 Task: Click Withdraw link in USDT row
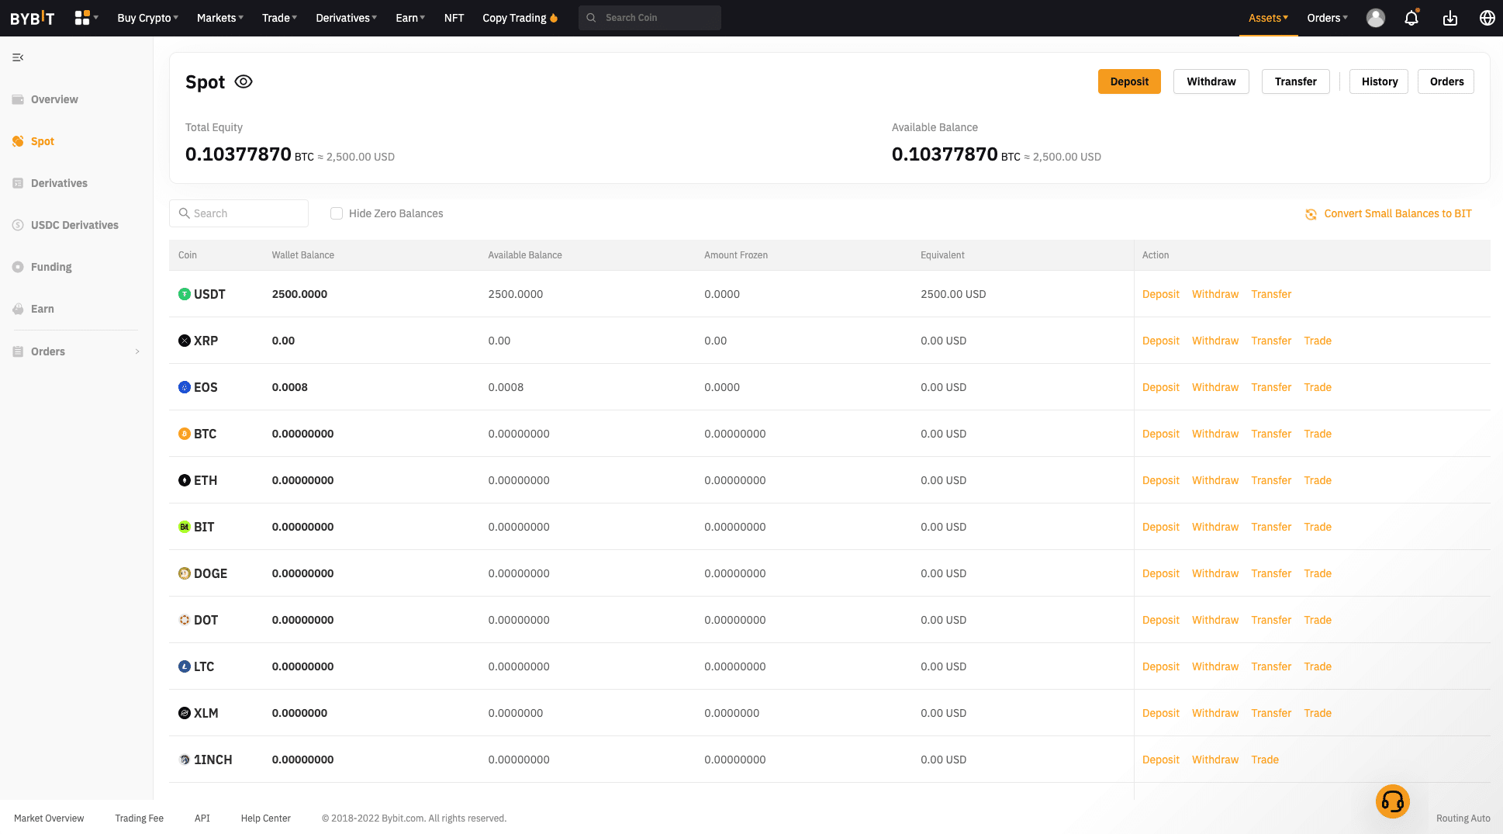click(1215, 294)
